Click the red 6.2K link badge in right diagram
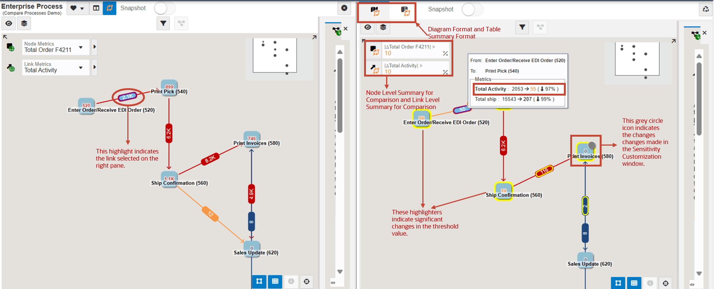 [503, 146]
